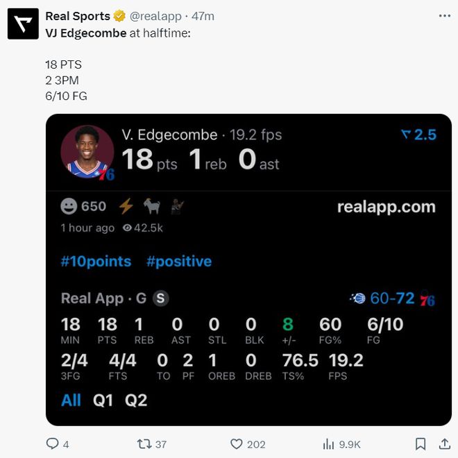Image resolution: width=458 pixels, height=458 pixels.
Task: Switch to the Q1 stats tab
Action: 103,400
